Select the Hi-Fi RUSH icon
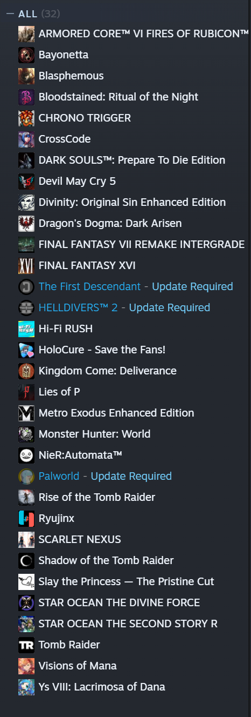The height and width of the screenshot is (717, 251). [x=26, y=329]
